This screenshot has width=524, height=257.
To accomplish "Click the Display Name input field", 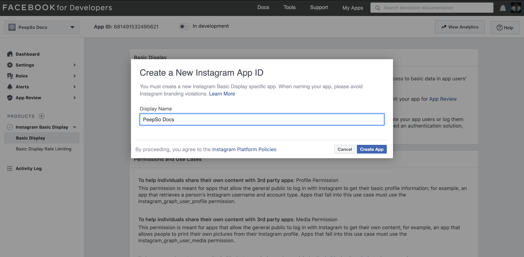I will pyautogui.click(x=262, y=119).
